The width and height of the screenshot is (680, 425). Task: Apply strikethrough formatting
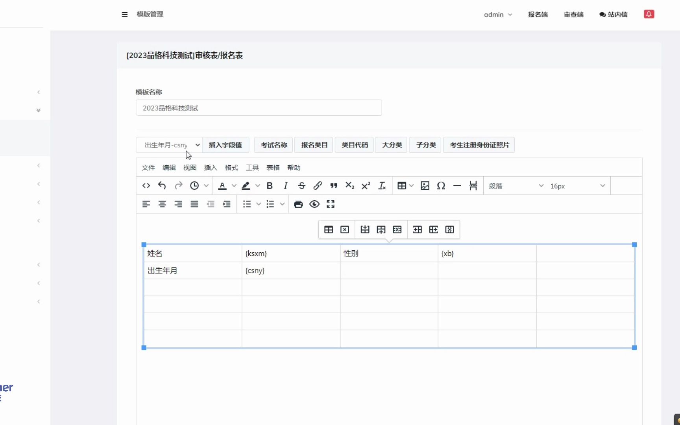[x=302, y=186]
